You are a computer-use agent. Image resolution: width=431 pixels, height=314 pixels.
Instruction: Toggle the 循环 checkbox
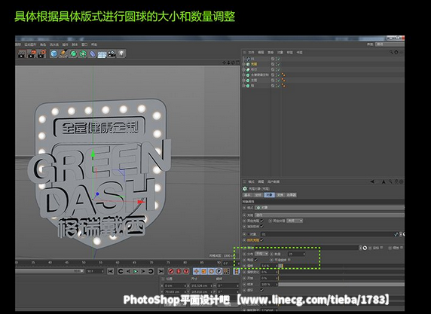(261, 290)
